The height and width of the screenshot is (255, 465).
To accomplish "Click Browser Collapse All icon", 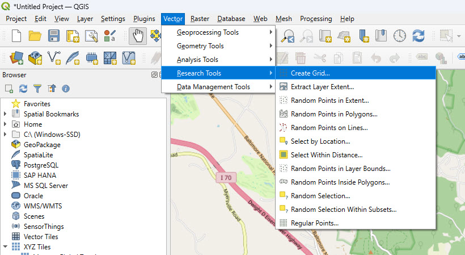I will tap(52, 89).
